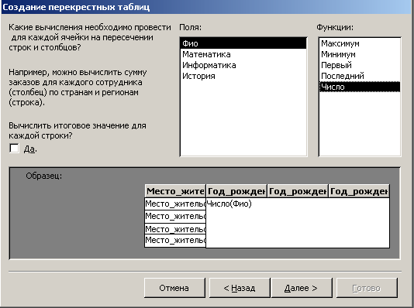Click the last Год_рожден sample column header
414x308 pixels.
click(x=359, y=191)
